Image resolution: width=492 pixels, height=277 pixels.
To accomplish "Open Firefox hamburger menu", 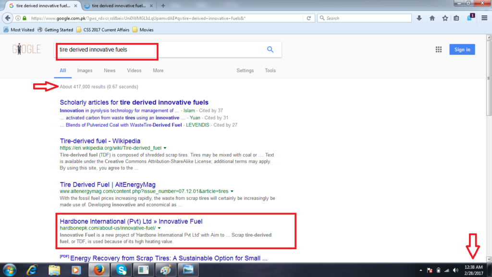I will tap(484, 18).
